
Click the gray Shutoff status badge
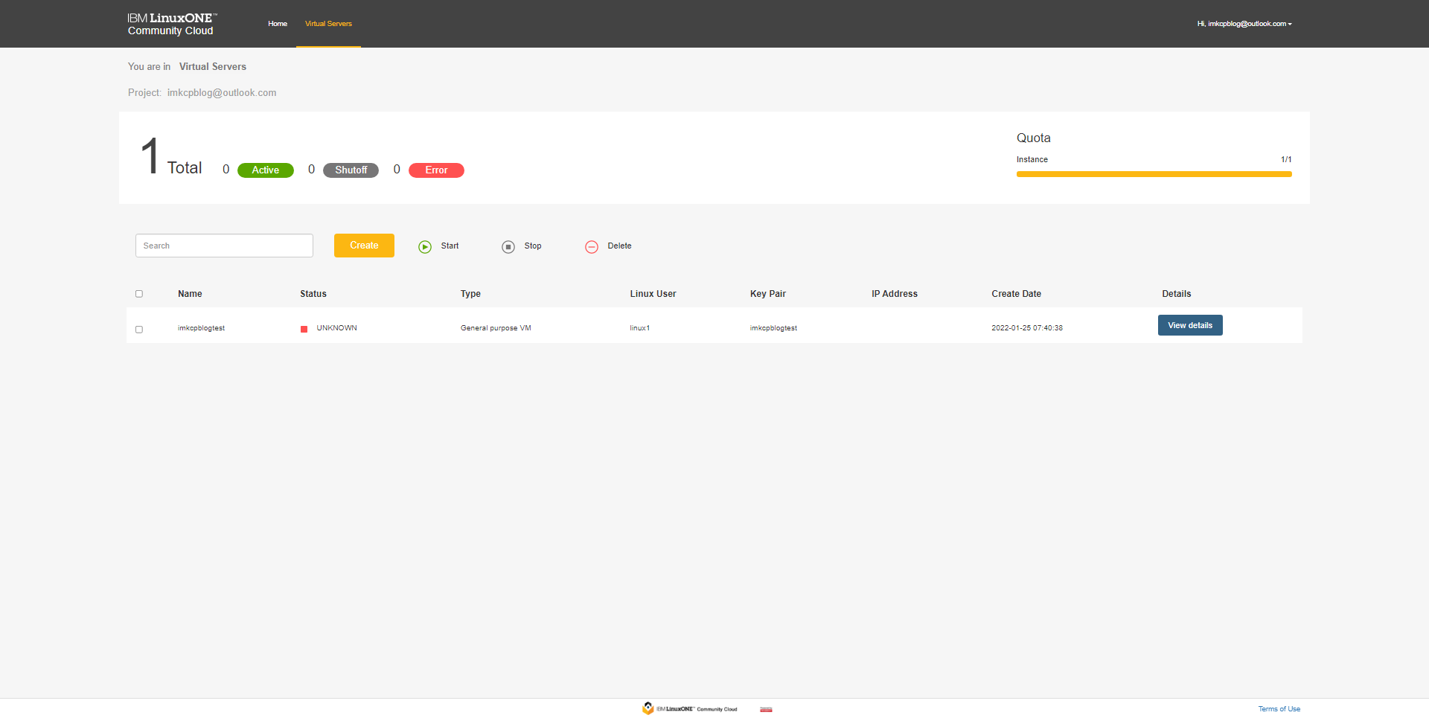click(351, 170)
